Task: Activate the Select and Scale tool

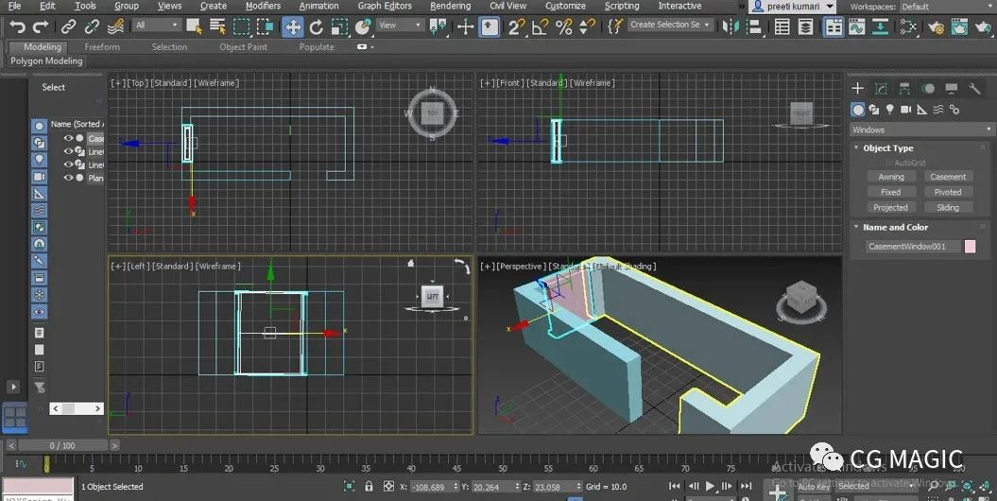Action: coord(339,26)
